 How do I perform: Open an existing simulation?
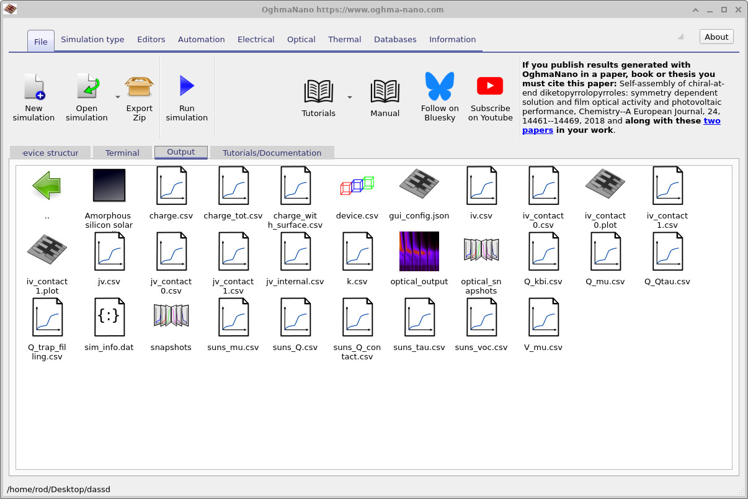pos(86,96)
